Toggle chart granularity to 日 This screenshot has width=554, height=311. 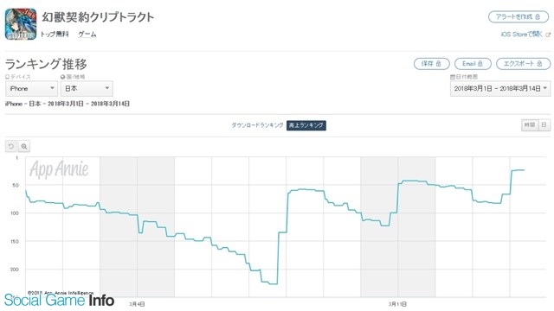click(x=544, y=124)
